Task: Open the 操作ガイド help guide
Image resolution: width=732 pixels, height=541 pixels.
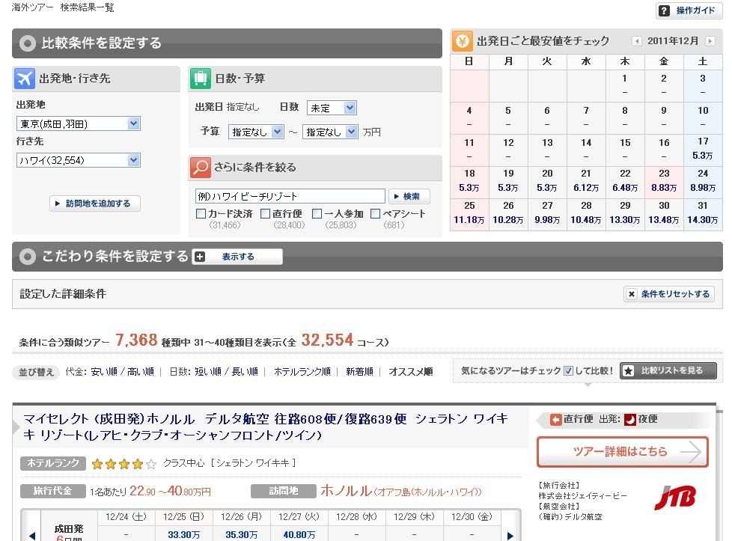Action: (689, 10)
